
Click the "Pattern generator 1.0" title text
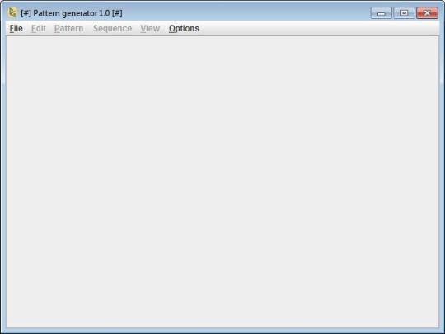[x=72, y=13]
